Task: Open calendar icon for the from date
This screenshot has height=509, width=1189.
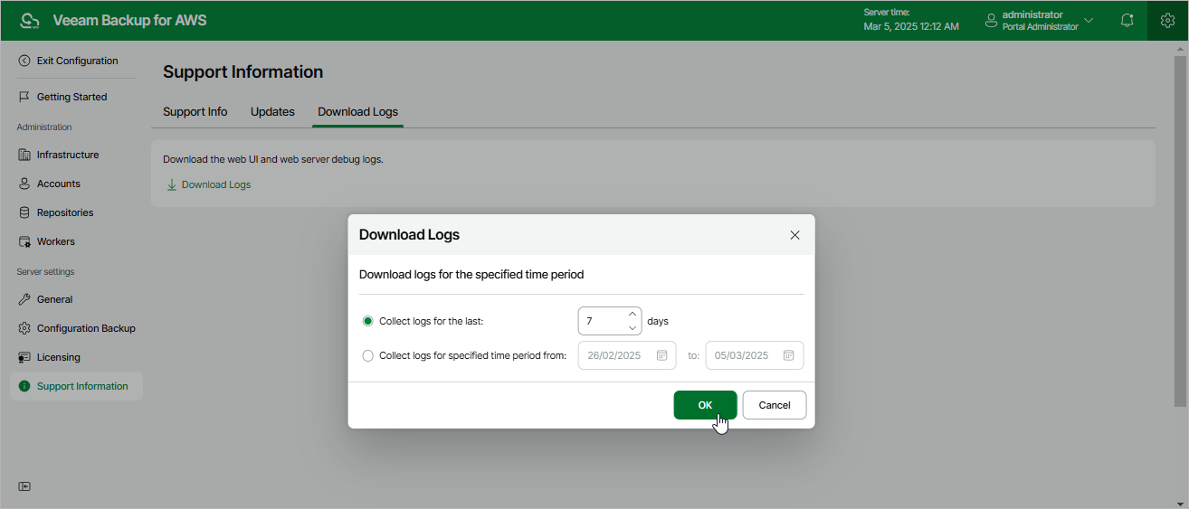Action: pos(661,355)
